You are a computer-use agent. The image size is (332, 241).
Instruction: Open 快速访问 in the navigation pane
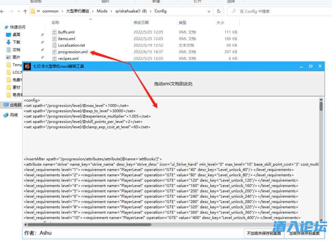coord(17,27)
